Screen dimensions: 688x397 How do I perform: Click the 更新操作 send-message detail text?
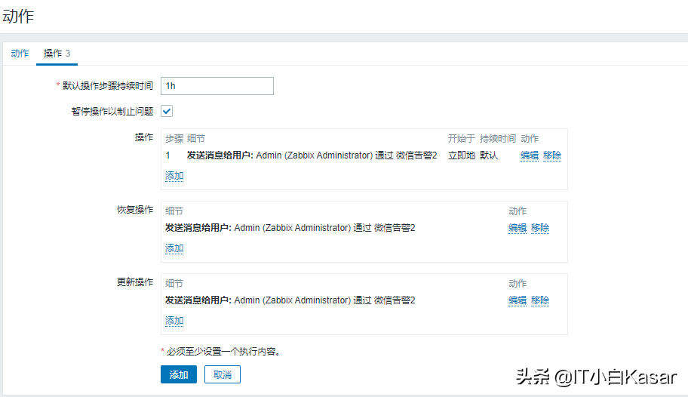(290, 300)
